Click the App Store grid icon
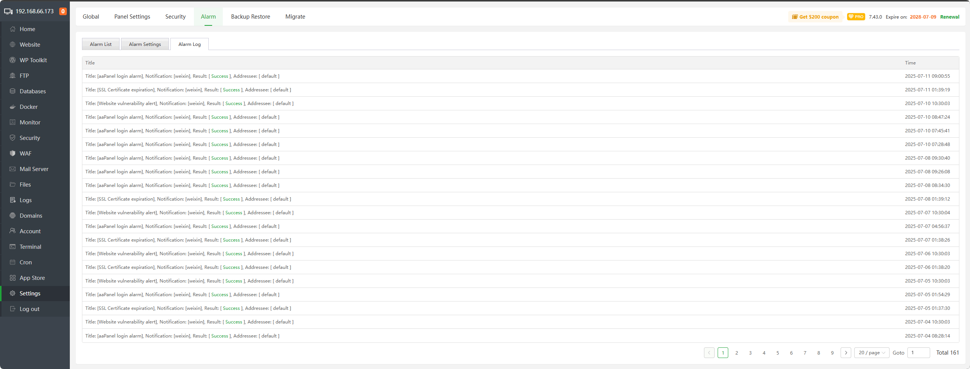The width and height of the screenshot is (970, 369). coord(13,278)
